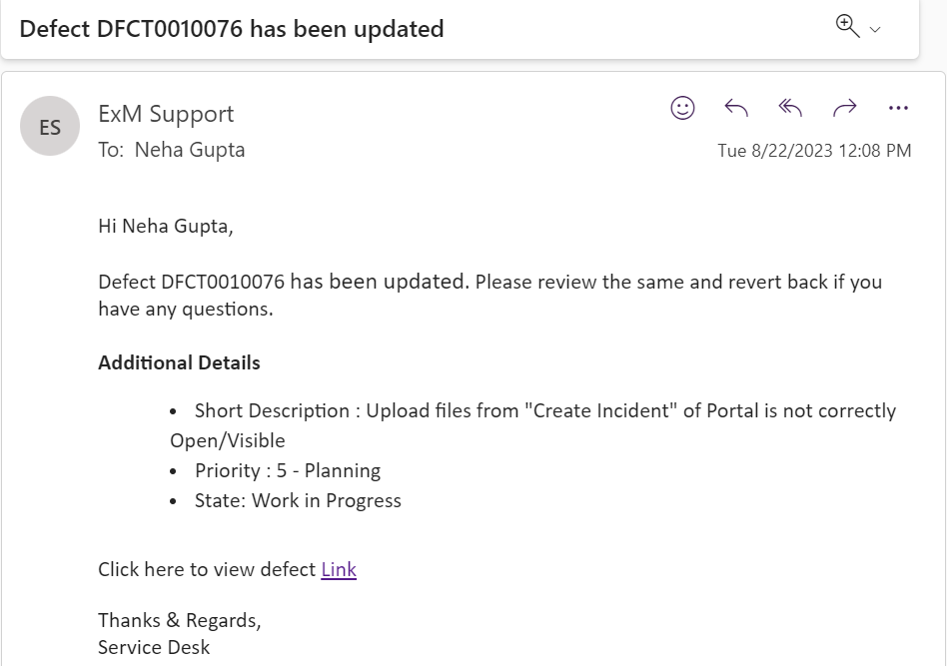
Task: Click the Service Desk signature text
Action: (154, 647)
